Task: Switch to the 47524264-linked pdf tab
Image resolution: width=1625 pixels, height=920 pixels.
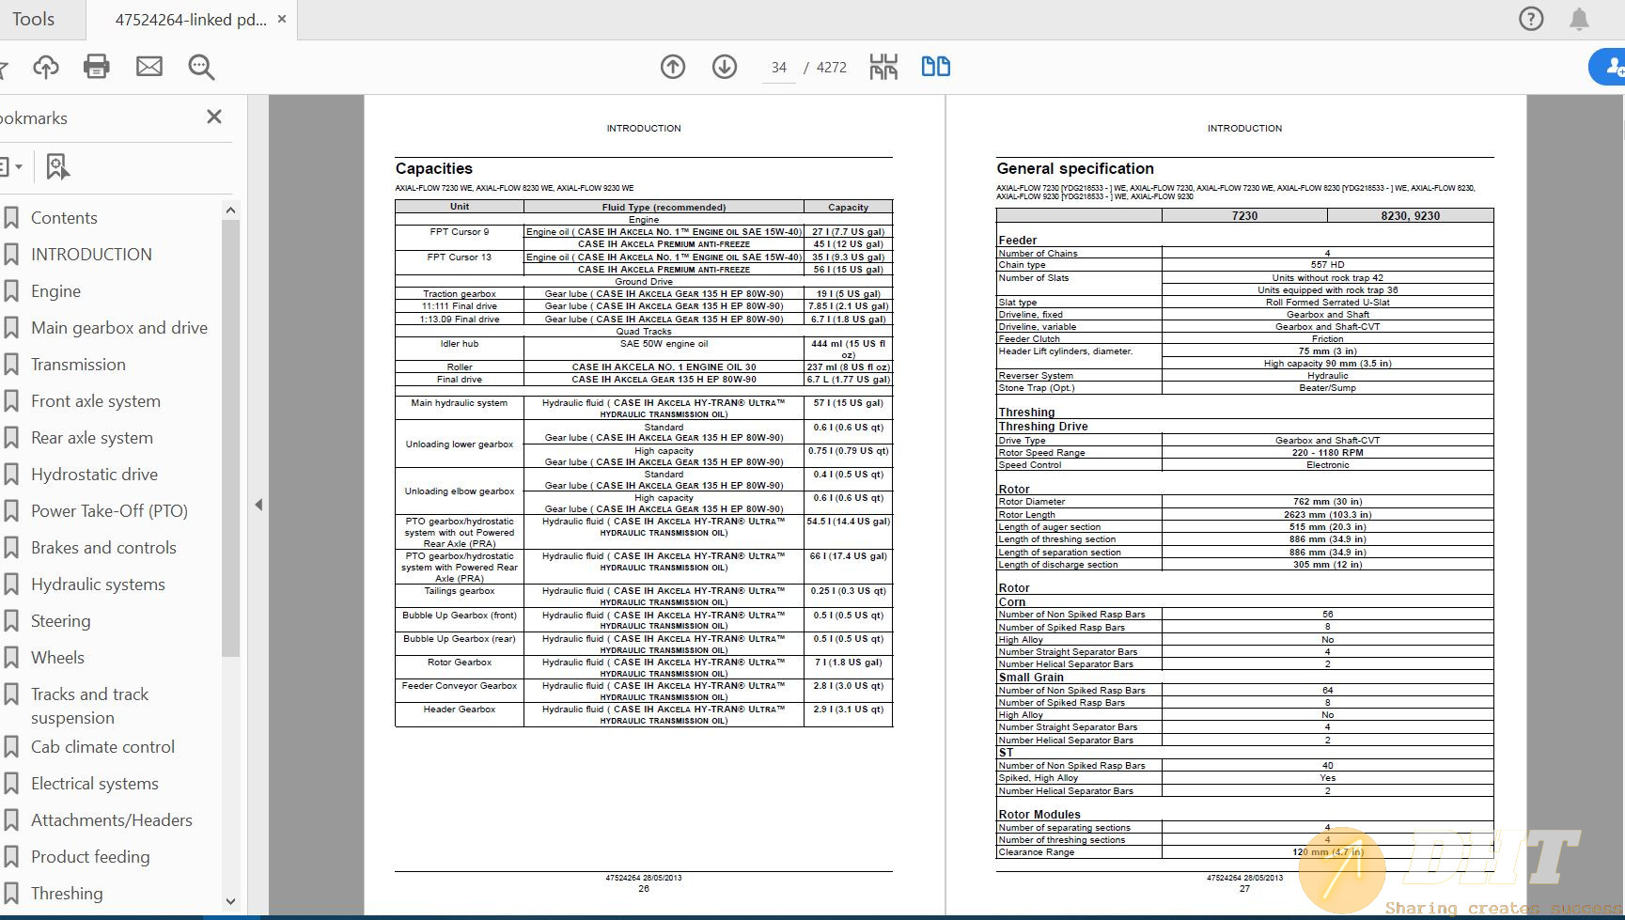Action: click(191, 19)
